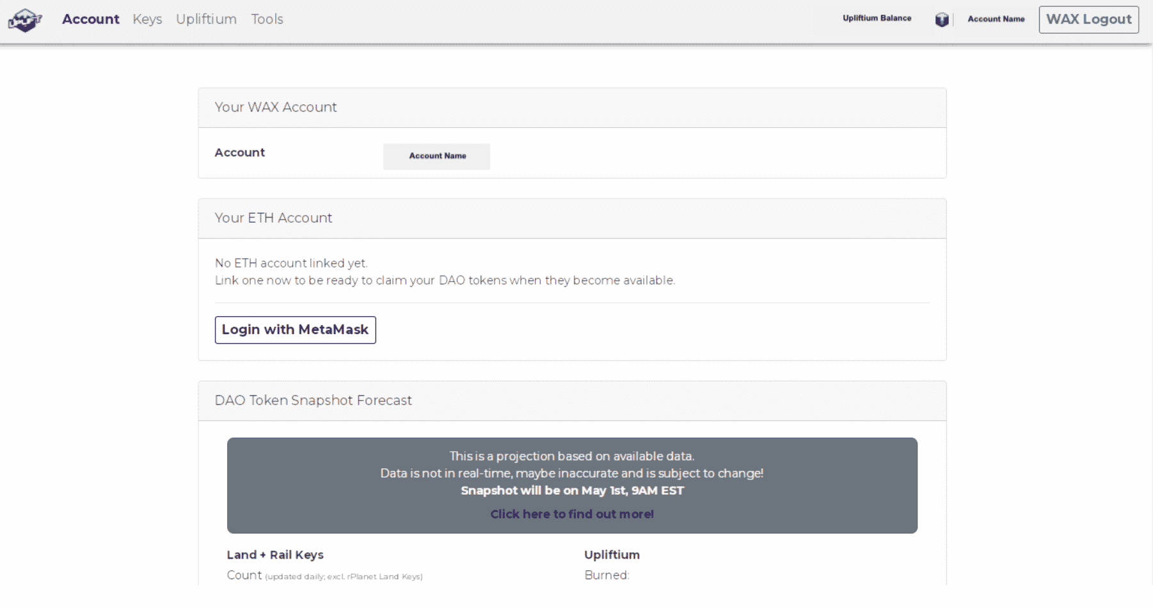Click the Upland logo icon

(x=25, y=20)
